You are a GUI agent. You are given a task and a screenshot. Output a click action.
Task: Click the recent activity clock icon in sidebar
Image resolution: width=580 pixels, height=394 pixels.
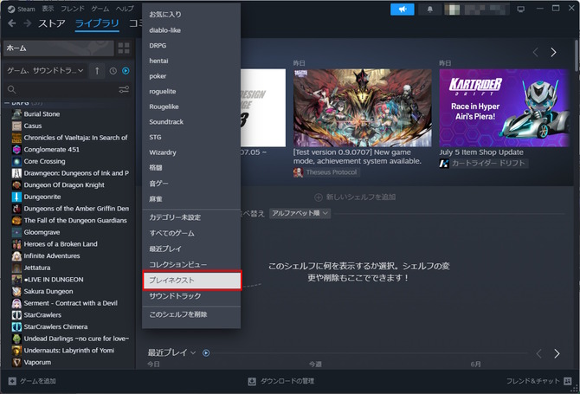pos(112,70)
